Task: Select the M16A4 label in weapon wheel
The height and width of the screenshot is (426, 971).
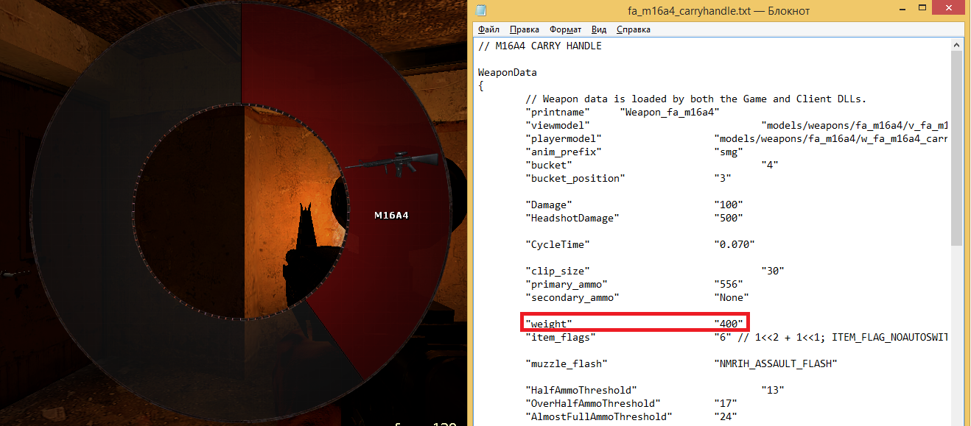Action: (x=391, y=216)
